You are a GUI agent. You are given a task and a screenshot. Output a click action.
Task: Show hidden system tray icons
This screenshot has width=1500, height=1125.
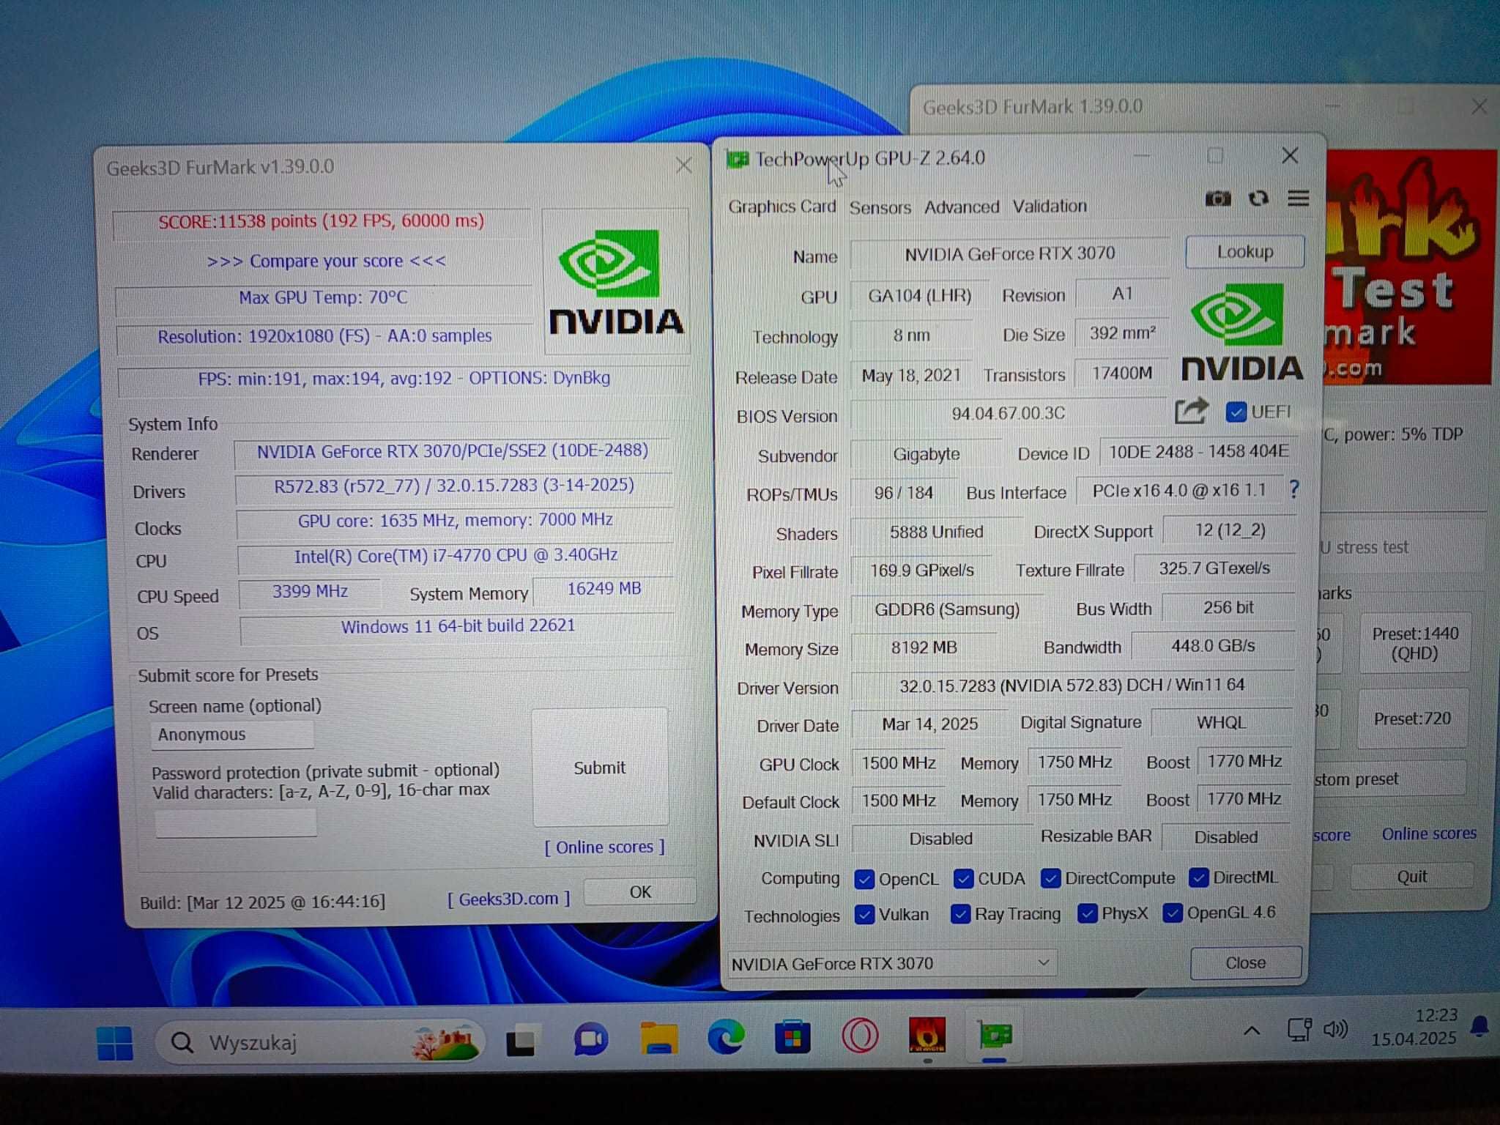click(1252, 1031)
